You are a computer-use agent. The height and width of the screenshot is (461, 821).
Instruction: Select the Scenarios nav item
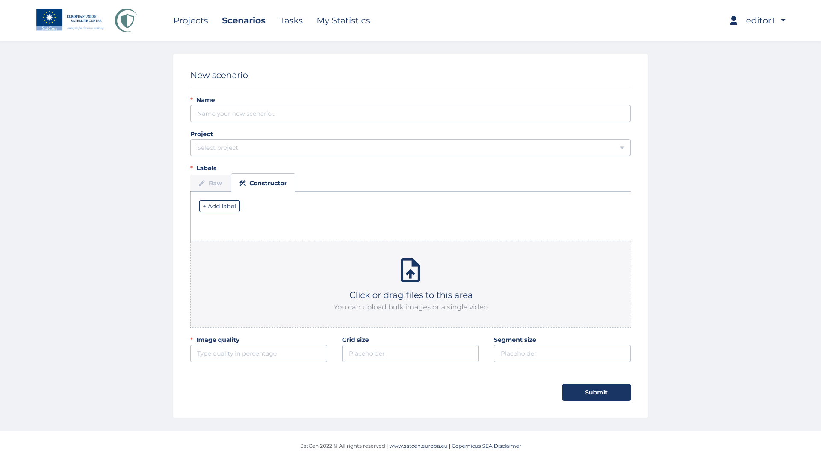coord(243,20)
